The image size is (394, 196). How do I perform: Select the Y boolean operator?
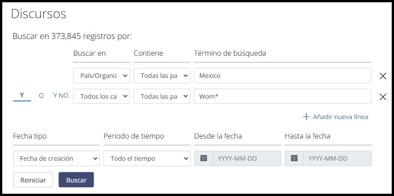(22, 96)
